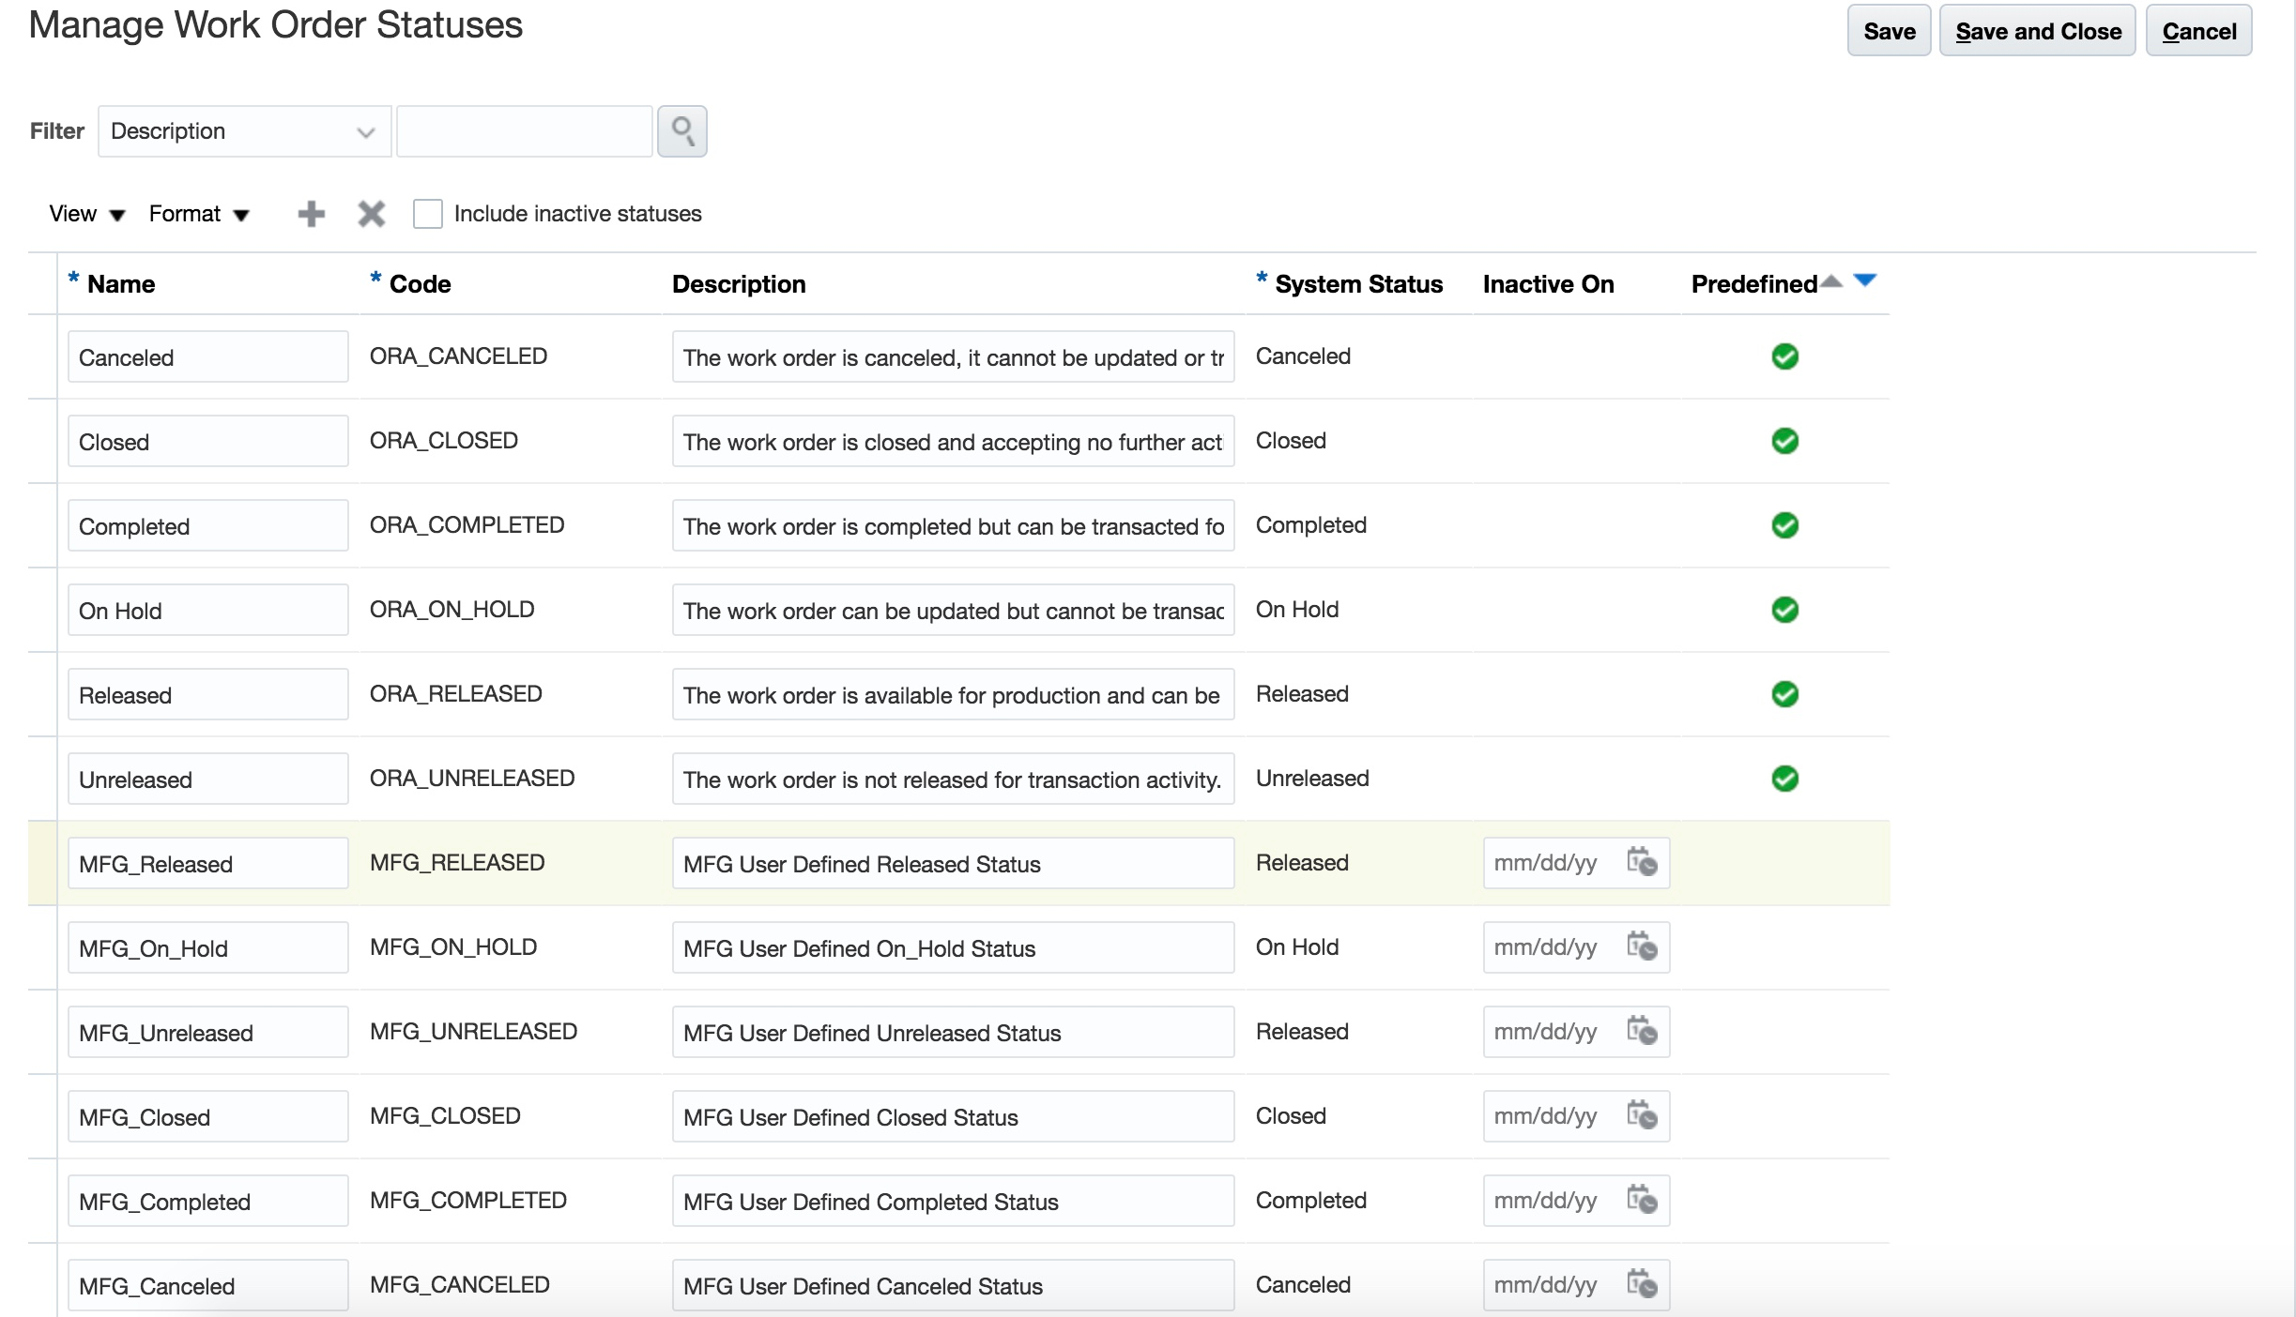This screenshot has width=2296, height=1317.
Task: Open the date picker for the MFG_Released row
Action: [x=1642, y=862]
